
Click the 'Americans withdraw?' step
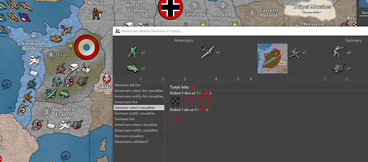[131, 142]
